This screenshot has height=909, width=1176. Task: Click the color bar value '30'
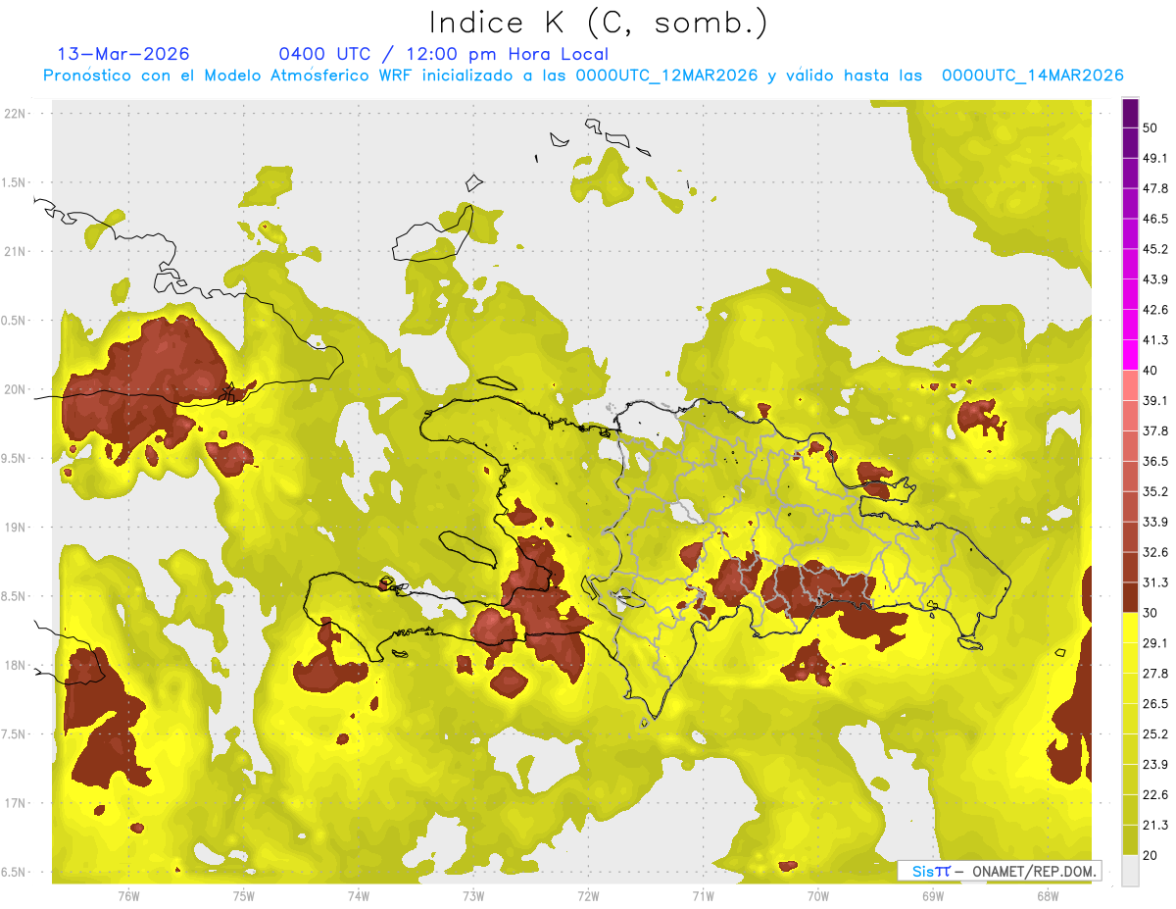[1151, 613]
